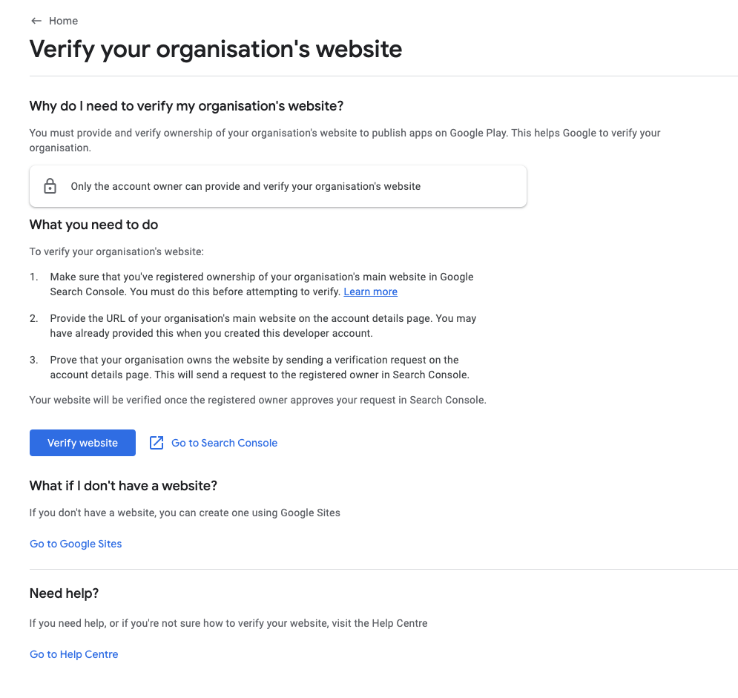
Task: Go back via the Home link text
Action: pyautogui.click(x=63, y=21)
